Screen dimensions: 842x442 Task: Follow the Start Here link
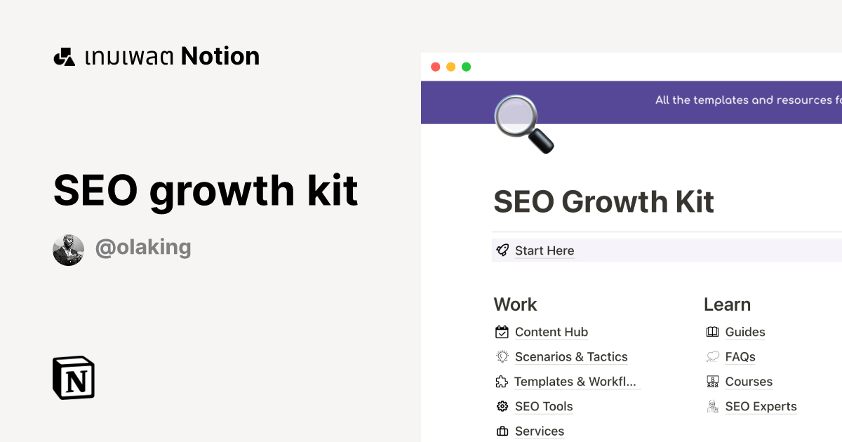[544, 250]
